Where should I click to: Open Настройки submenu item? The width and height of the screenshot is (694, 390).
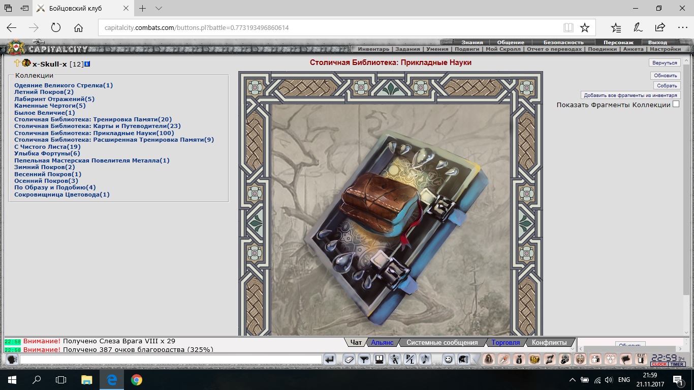pyautogui.click(x=665, y=49)
